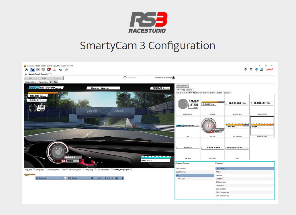Click the add device toolbar icon

pyautogui.click(x=60, y=70)
